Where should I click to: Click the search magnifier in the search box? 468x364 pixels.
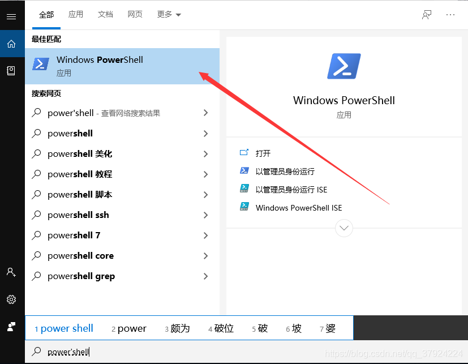tap(36, 351)
